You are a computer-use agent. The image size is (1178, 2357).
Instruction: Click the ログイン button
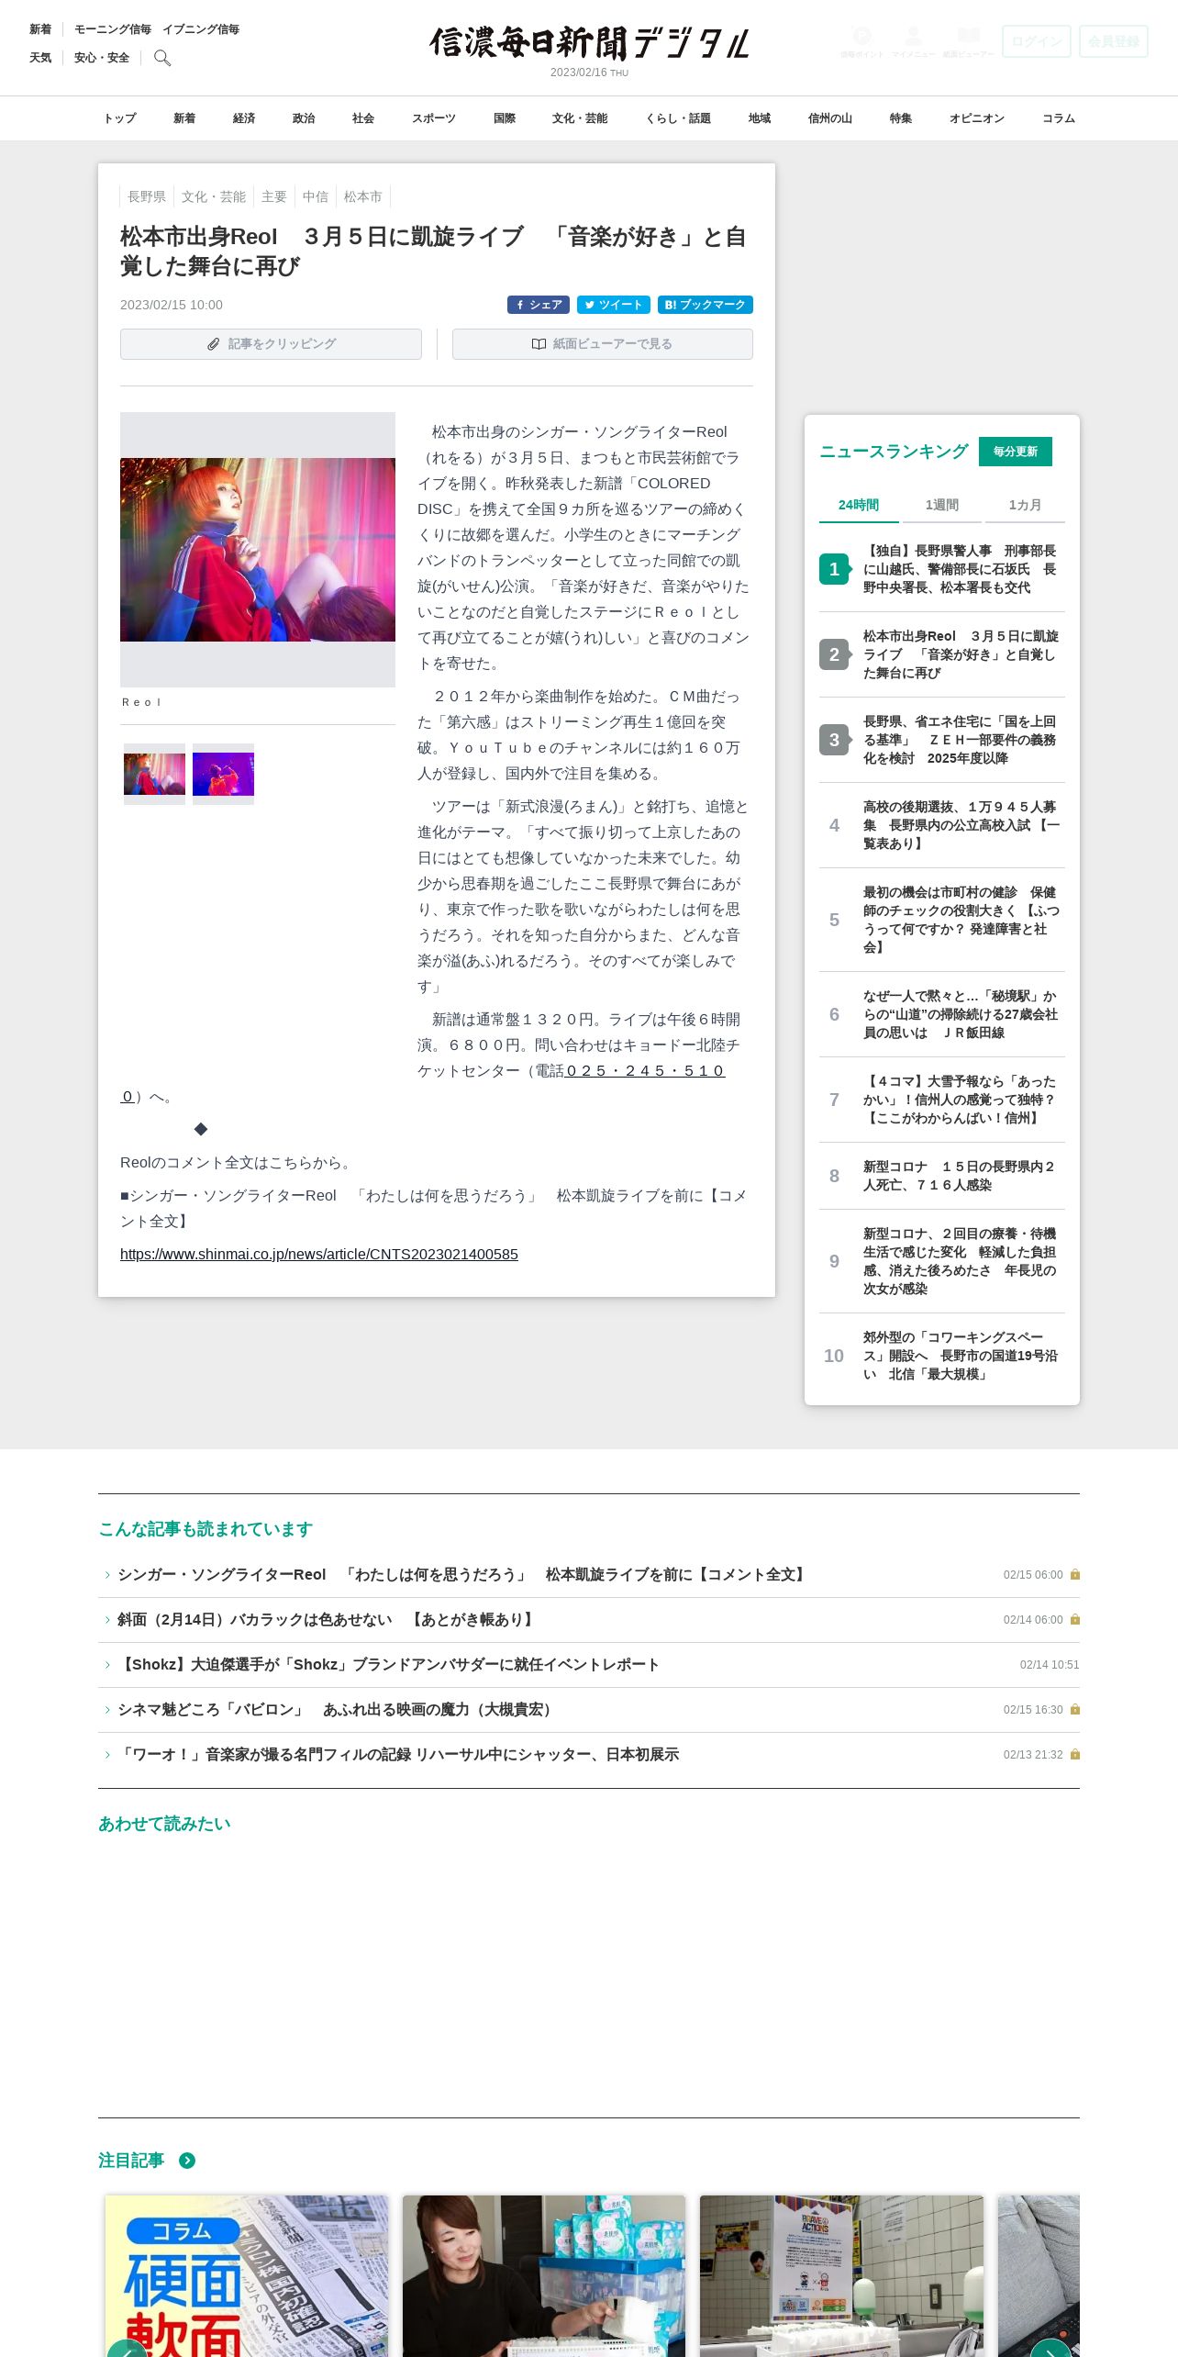tap(1037, 41)
